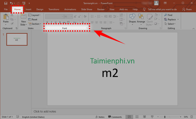Undo the last action

pos(11,3)
